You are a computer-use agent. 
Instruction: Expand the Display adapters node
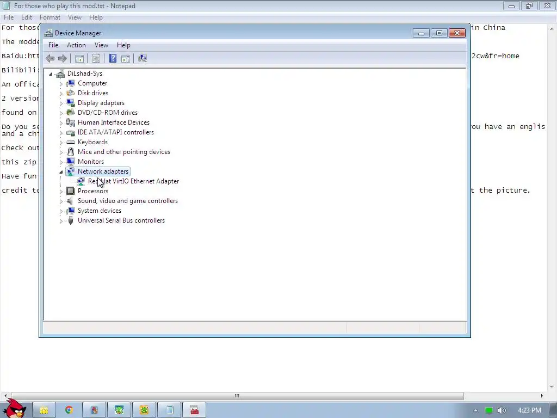click(x=61, y=103)
